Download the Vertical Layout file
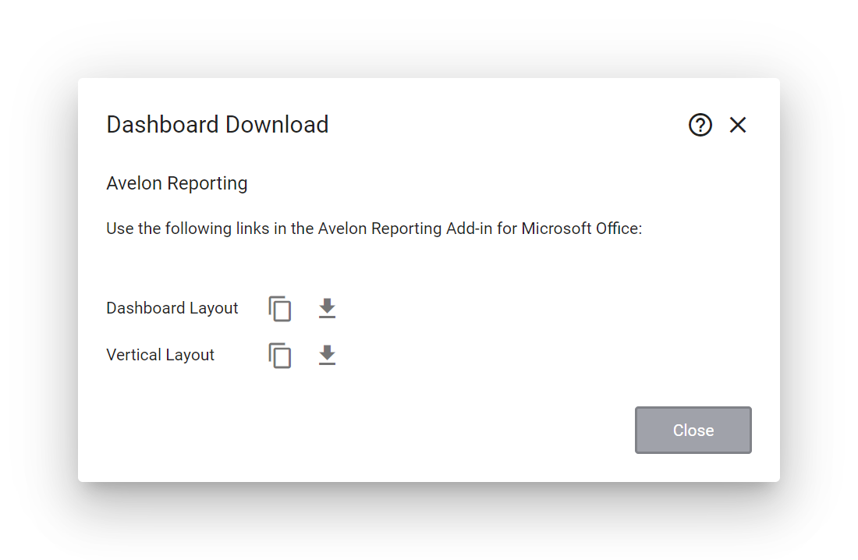Screen dimensions: 858x560 pyautogui.click(x=327, y=356)
